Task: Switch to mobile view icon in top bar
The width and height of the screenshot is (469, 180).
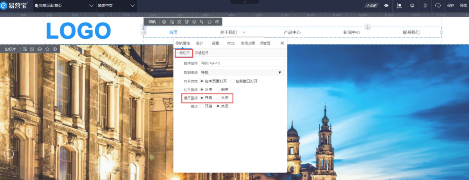Action: (x=425, y=5)
